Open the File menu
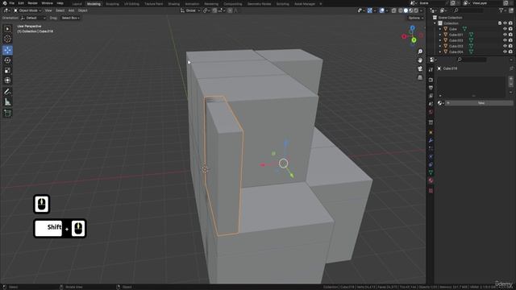Viewport: 516px width, 290px height. point(11,3)
